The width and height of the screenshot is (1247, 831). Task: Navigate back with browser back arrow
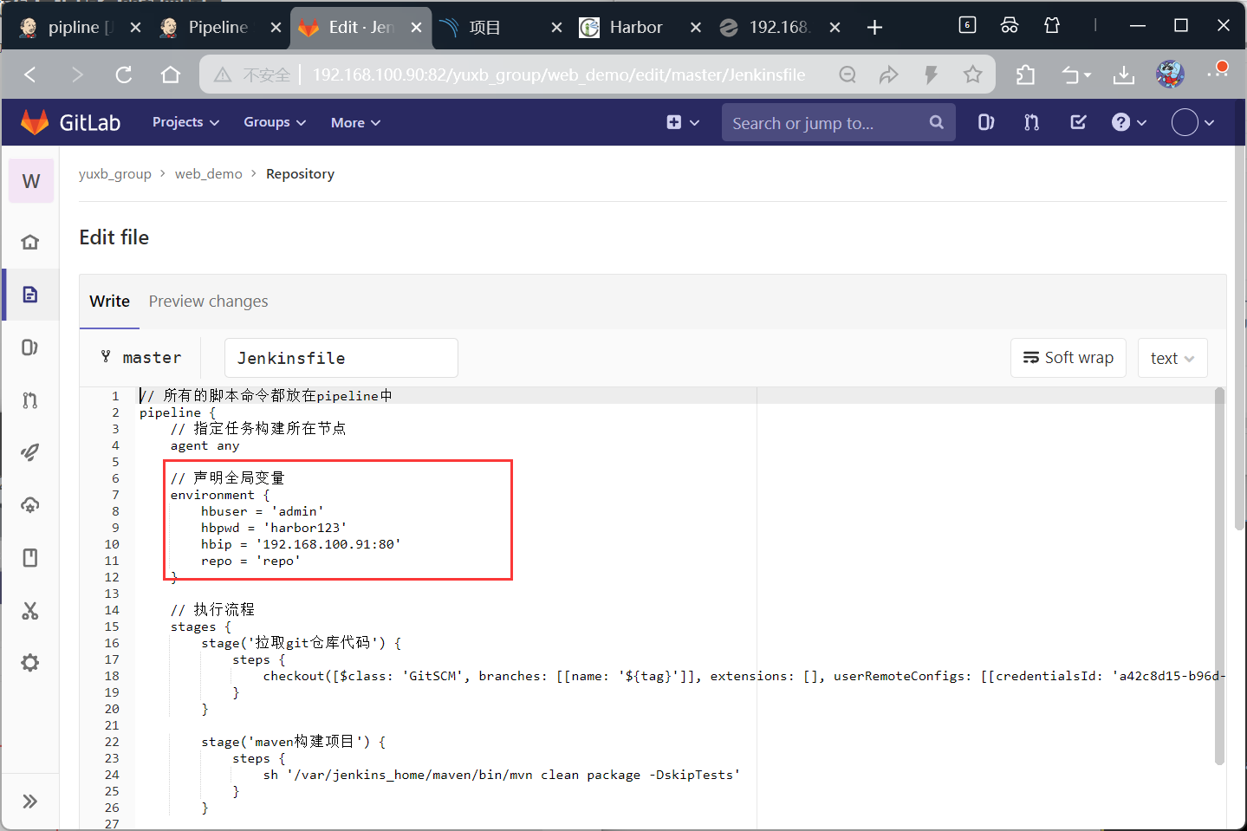pyautogui.click(x=30, y=75)
